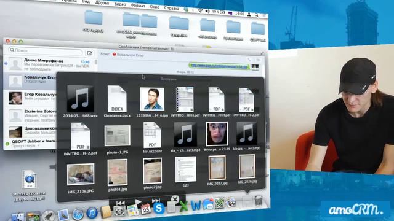Click the battery status in menu bar
This screenshot has height=221, width=394.
(x=219, y=12)
